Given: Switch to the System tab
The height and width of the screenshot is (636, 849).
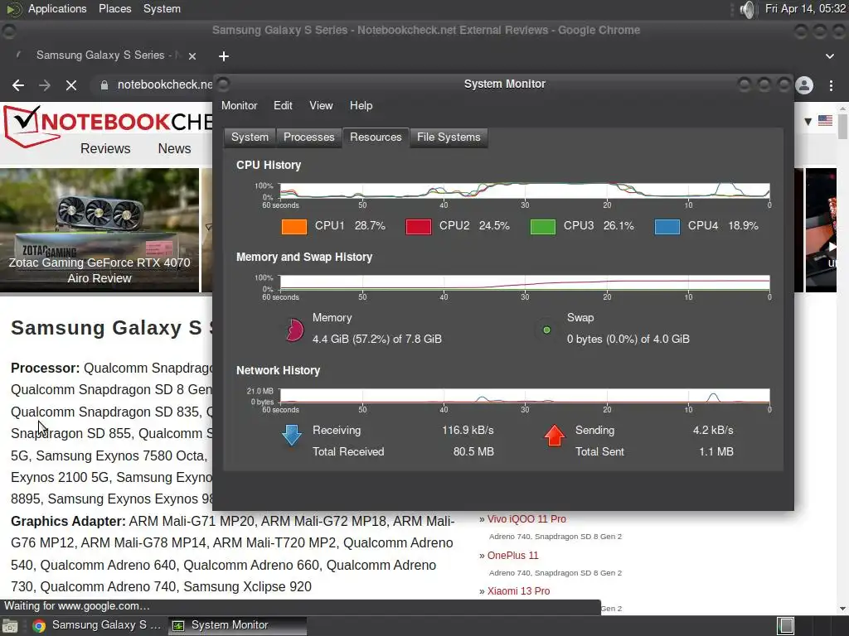Looking at the screenshot, I should (250, 137).
